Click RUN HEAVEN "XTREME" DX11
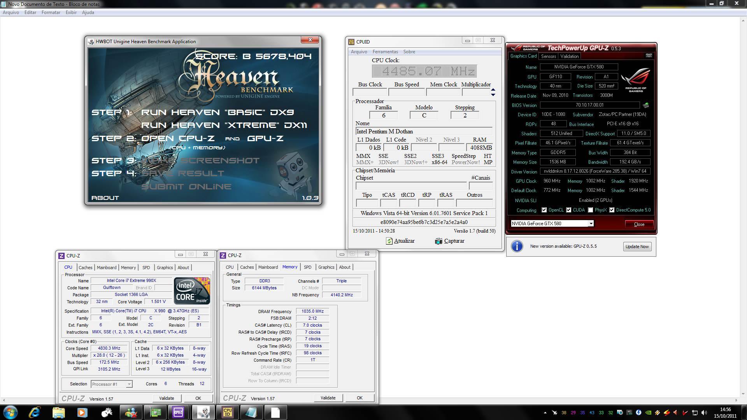This screenshot has height=420, width=747. (224, 125)
